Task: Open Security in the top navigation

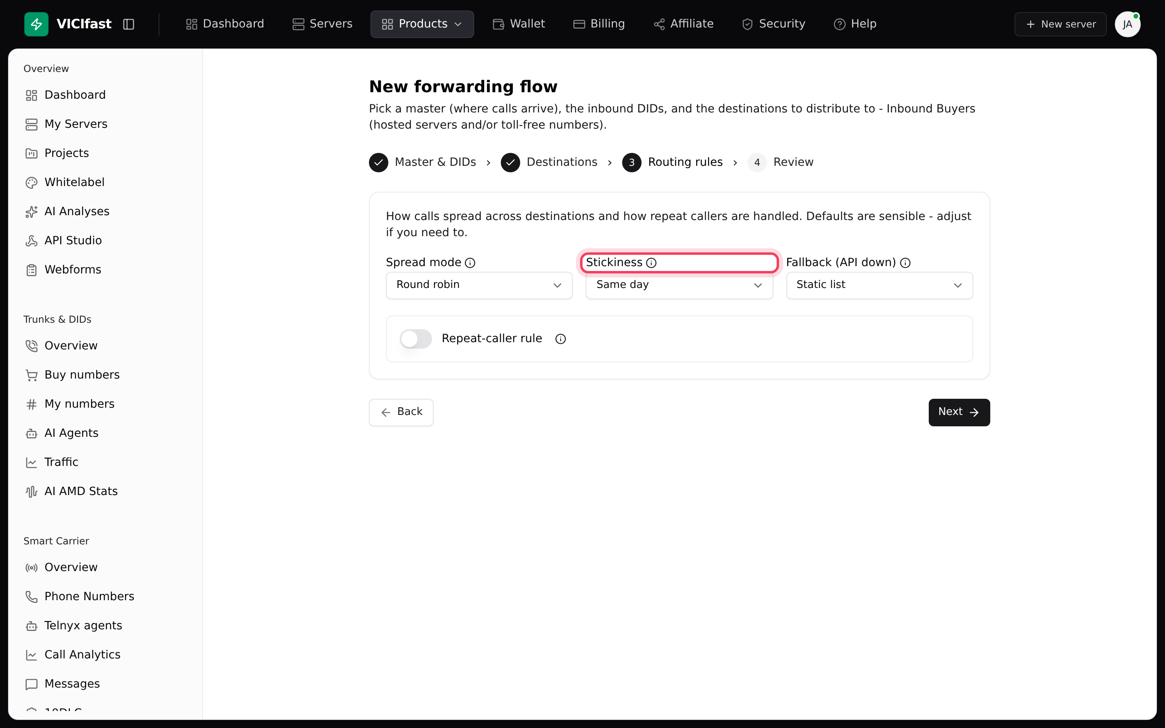Action: pos(773,24)
